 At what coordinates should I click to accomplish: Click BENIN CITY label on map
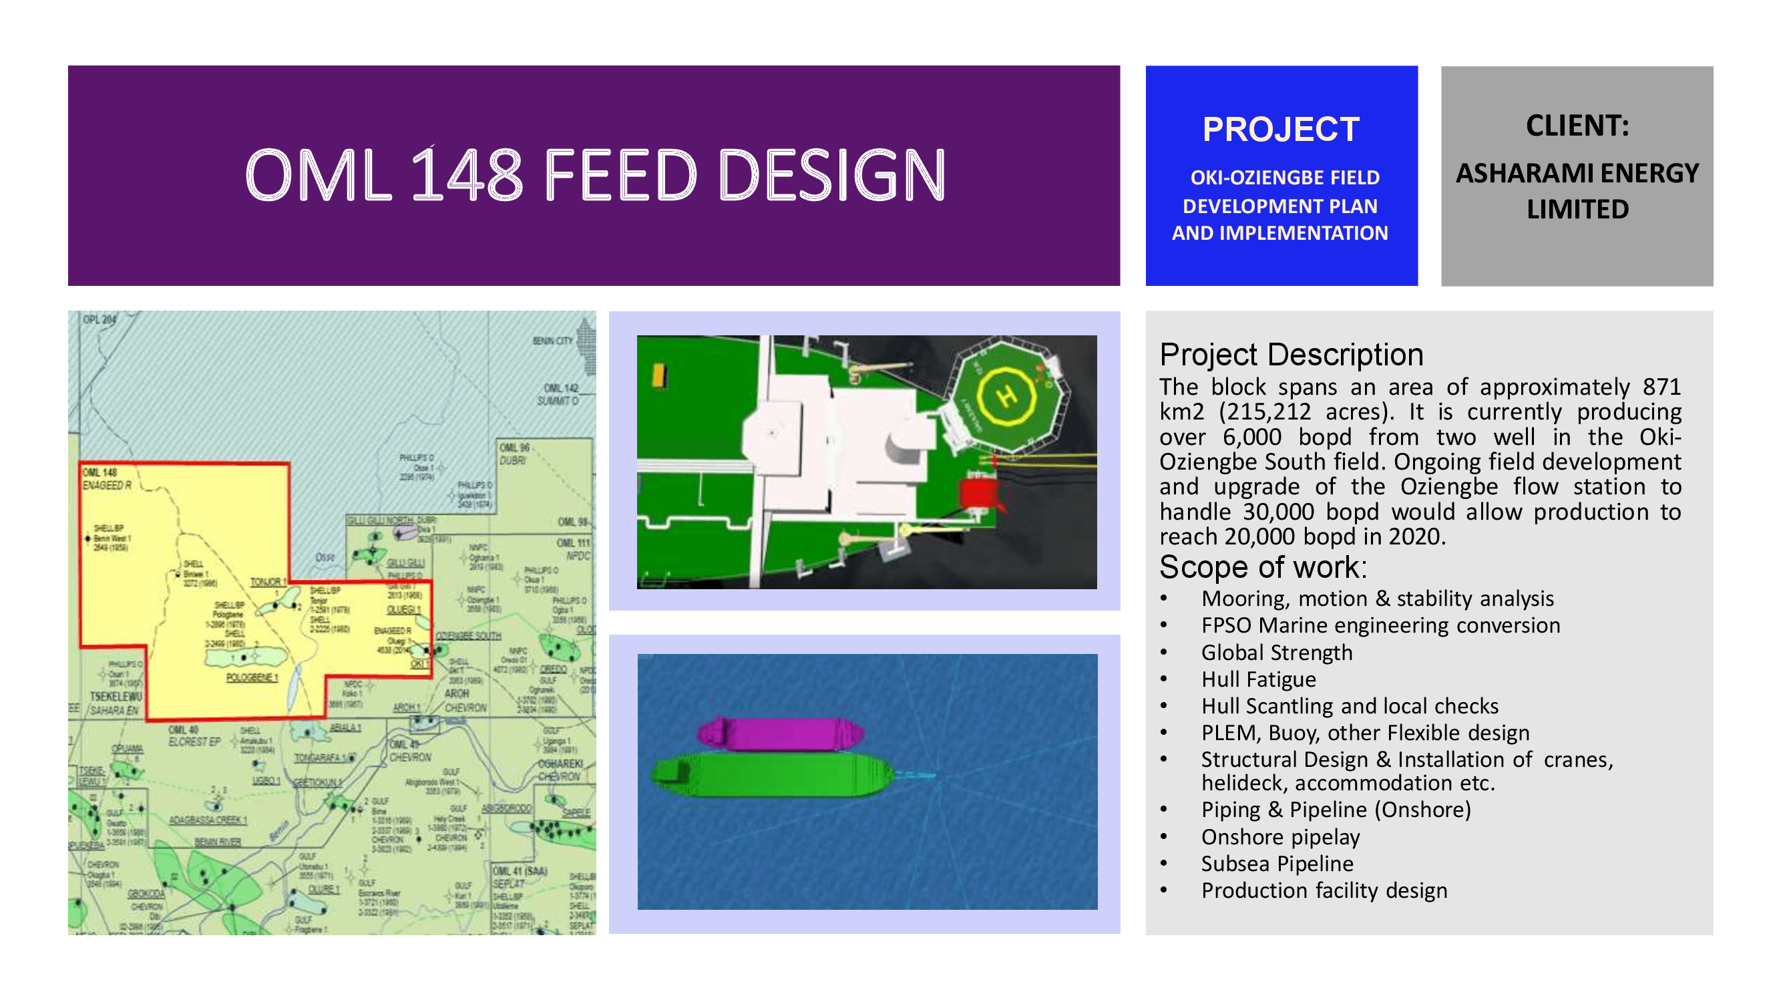tap(552, 341)
